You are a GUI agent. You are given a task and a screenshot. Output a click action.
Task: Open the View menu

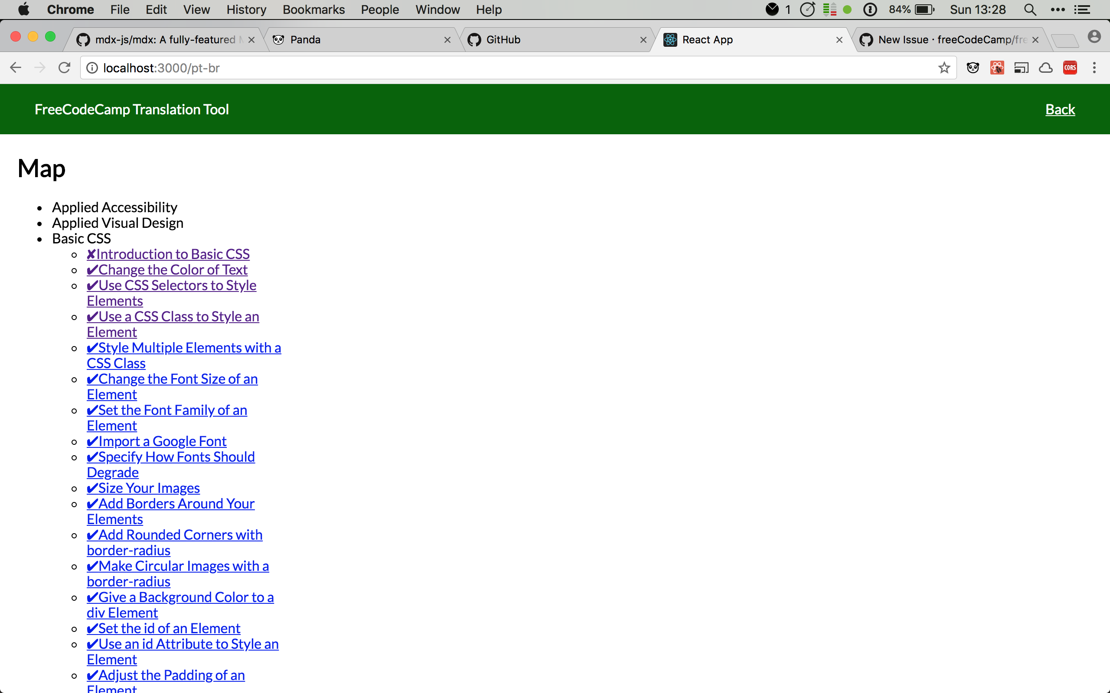pos(196,10)
